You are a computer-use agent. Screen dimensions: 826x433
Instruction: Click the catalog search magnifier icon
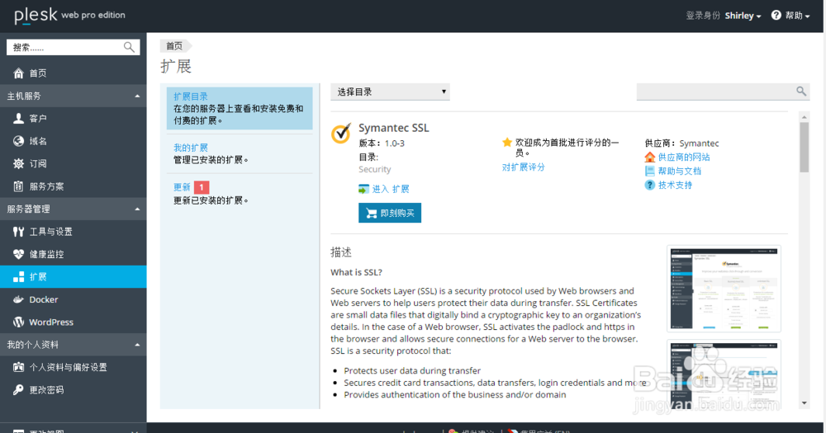coord(800,92)
